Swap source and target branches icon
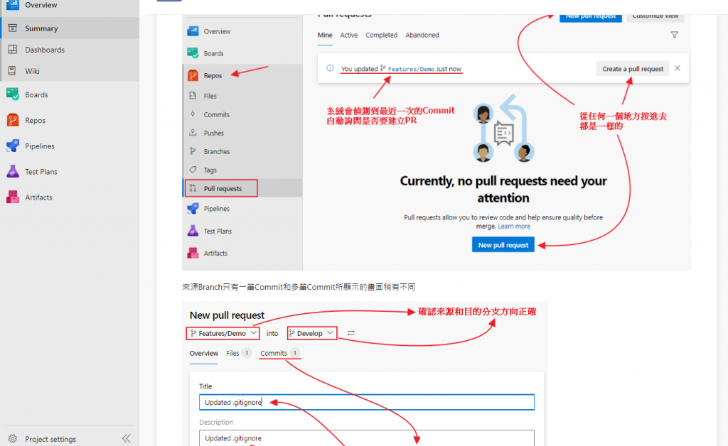 click(x=351, y=333)
